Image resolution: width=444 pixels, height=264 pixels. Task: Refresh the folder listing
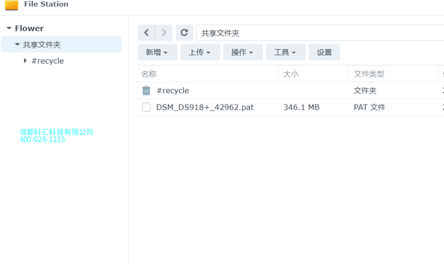click(x=184, y=33)
